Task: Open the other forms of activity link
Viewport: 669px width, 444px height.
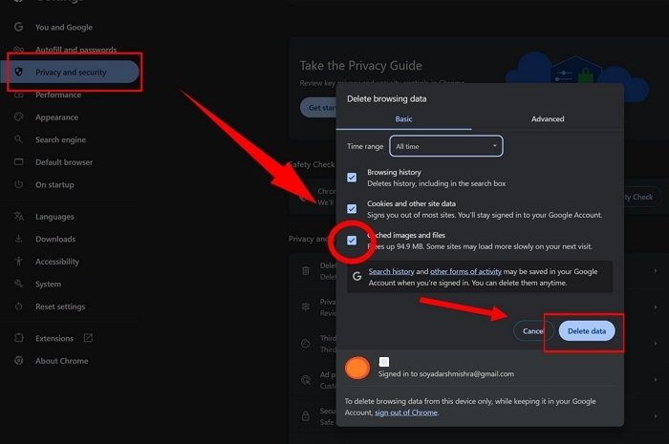Action: tap(465, 271)
